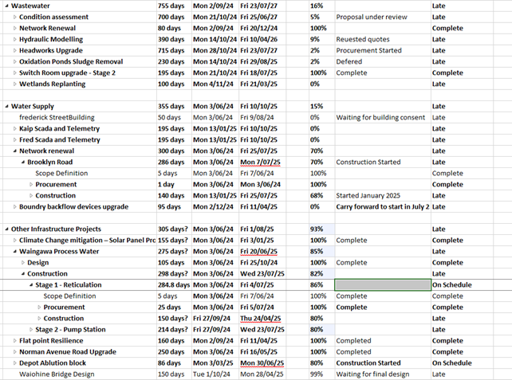
Task: Select the 'Construction Started' note for Brooklyn Road
Action: tap(368, 162)
